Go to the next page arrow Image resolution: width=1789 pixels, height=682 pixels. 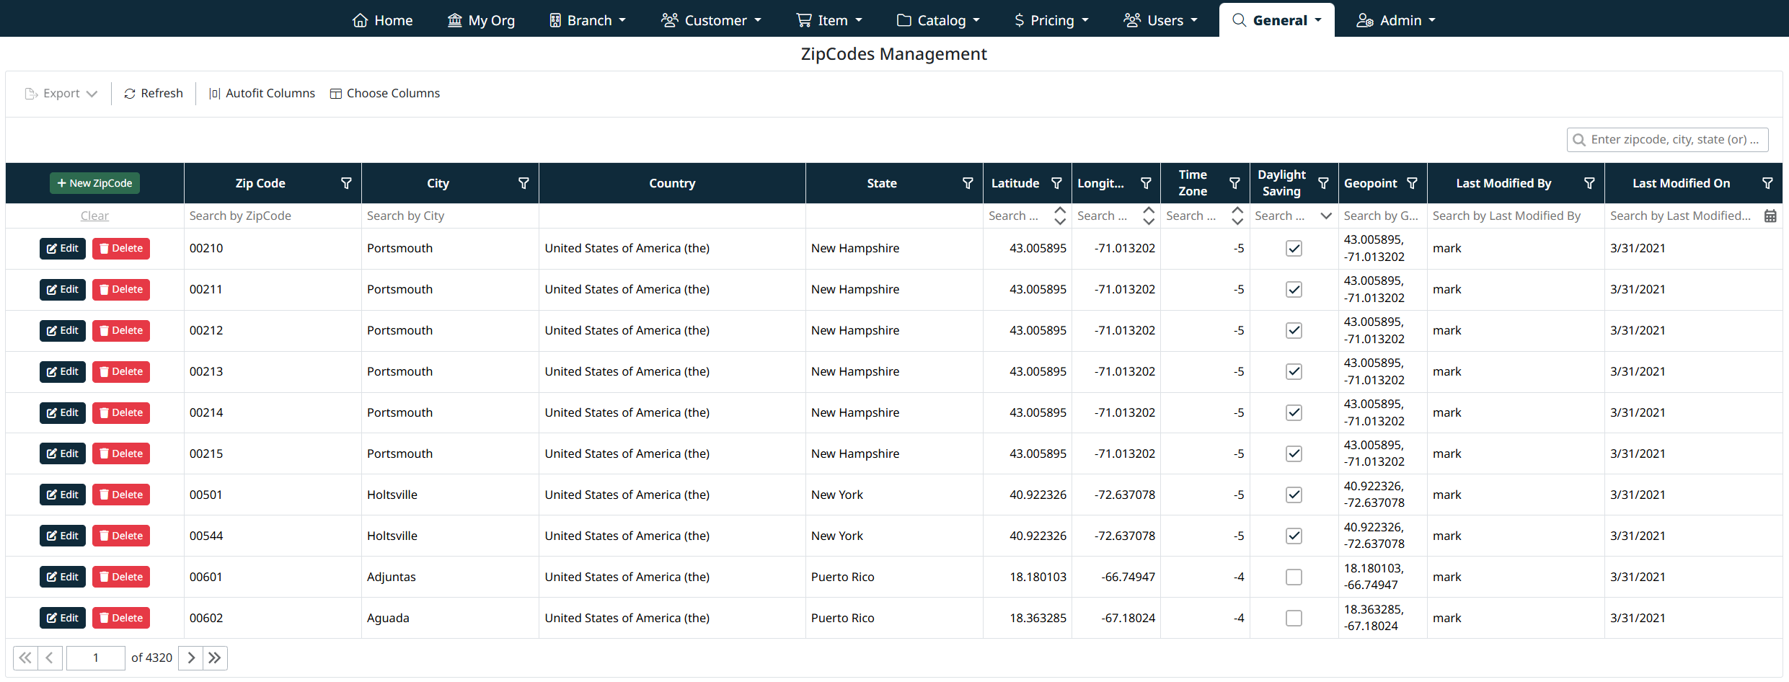(x=190, y=657)
